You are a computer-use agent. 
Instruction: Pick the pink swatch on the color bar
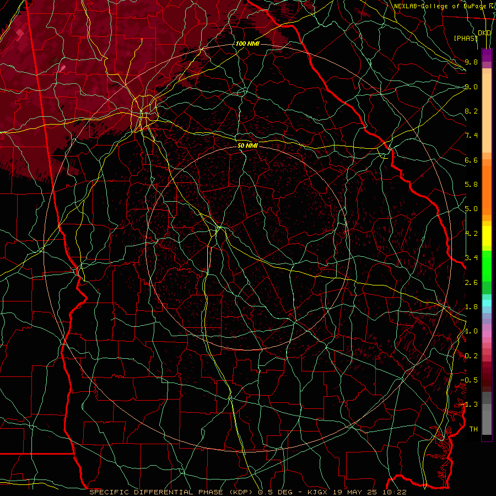tap(487, 334)
